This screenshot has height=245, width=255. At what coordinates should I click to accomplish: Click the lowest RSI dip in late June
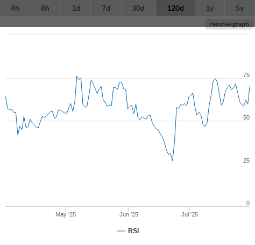[173, 160]
